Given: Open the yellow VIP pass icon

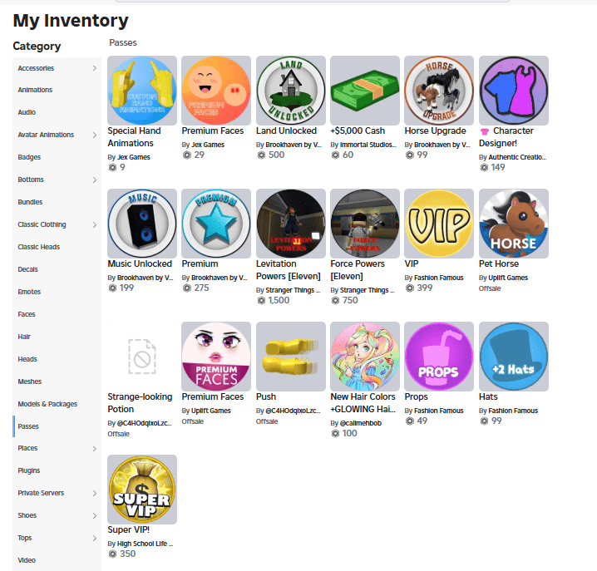Looking at the screenshot, I should 439,224.
